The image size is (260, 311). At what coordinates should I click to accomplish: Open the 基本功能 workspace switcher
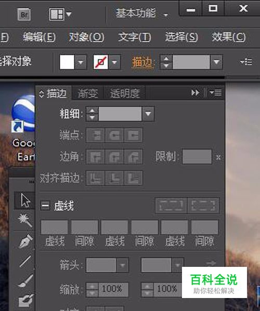click(142, 13)
